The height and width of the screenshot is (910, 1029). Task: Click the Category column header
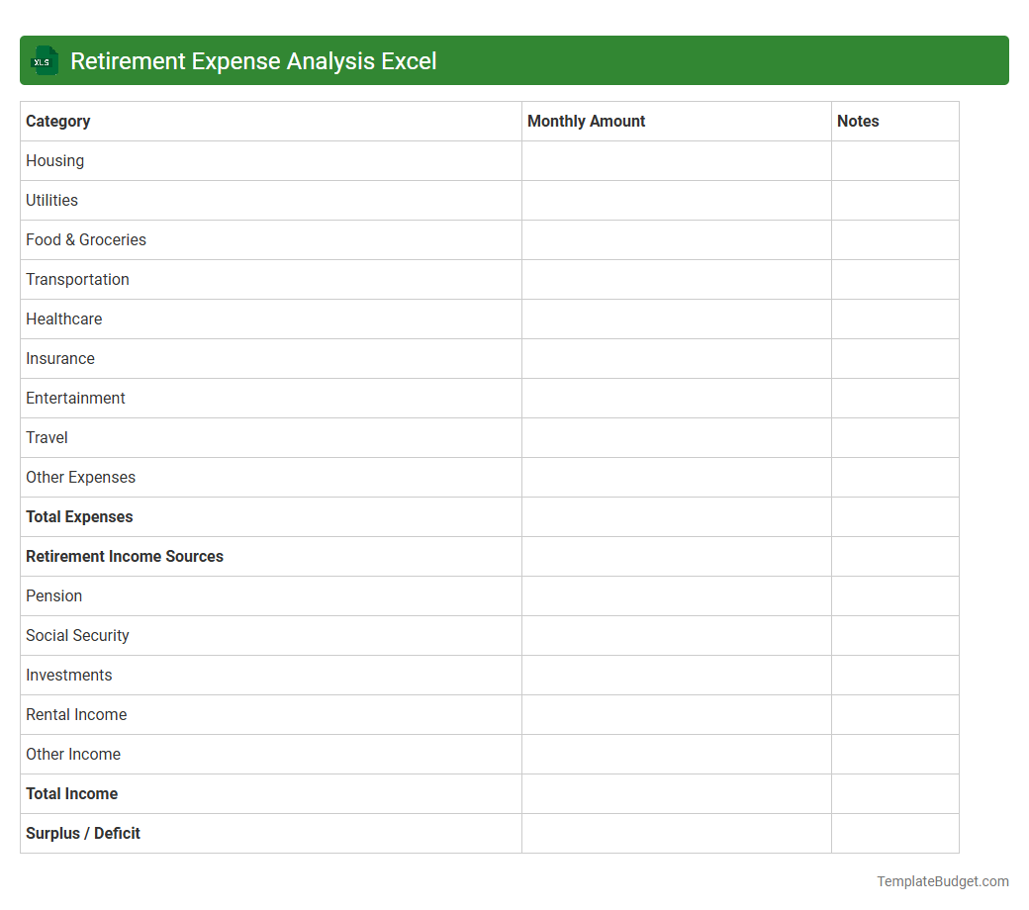tap(57, 121)
